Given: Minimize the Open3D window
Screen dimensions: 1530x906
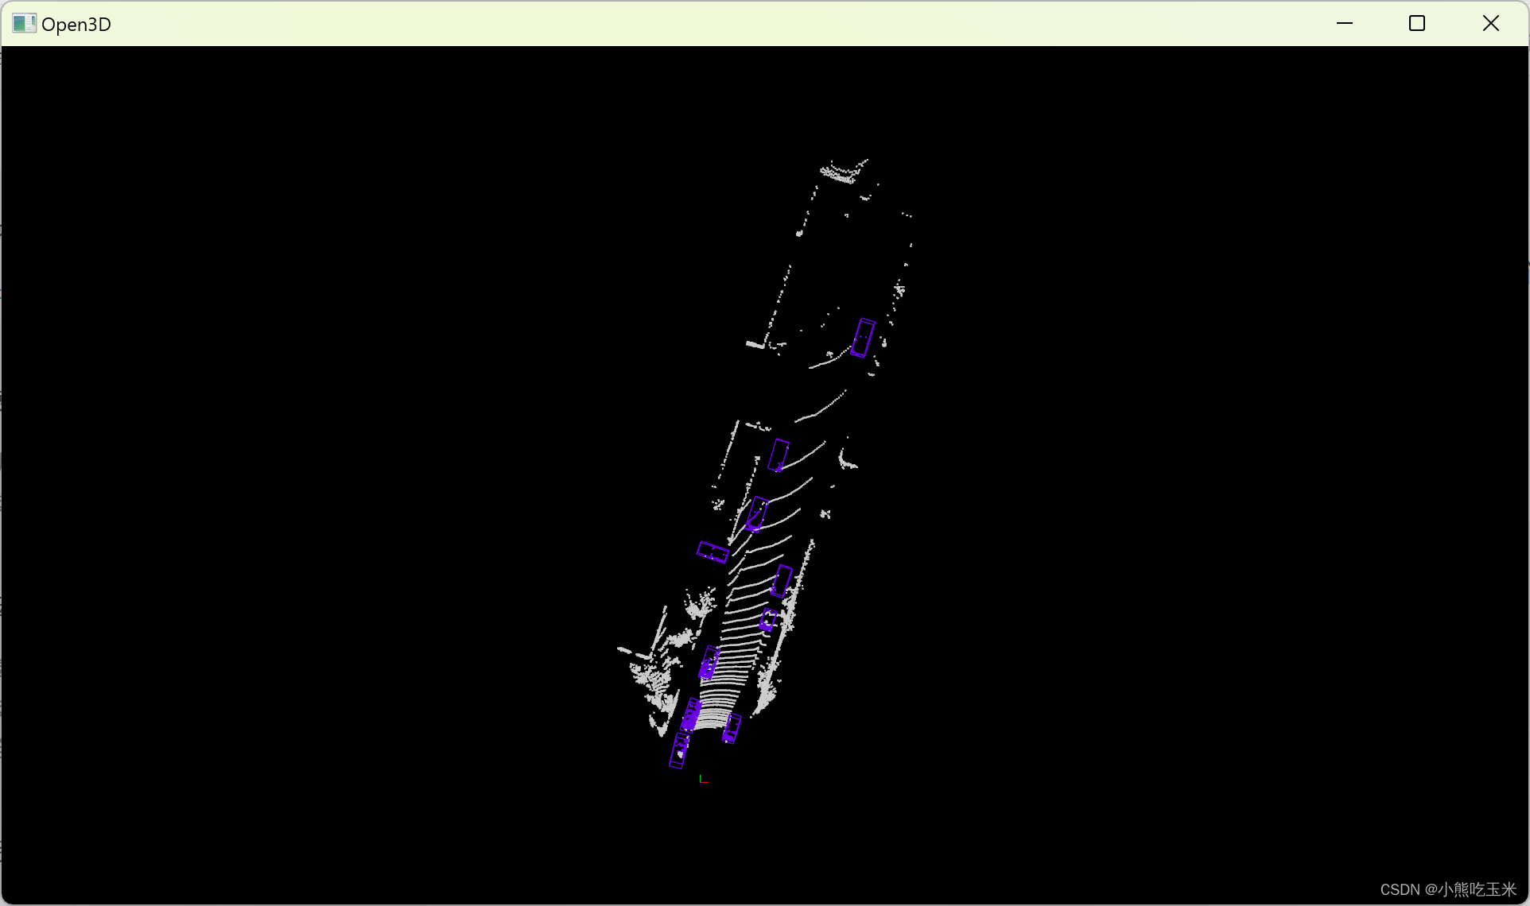Looking at the screenshot, I should click(x=1344, y=24).
